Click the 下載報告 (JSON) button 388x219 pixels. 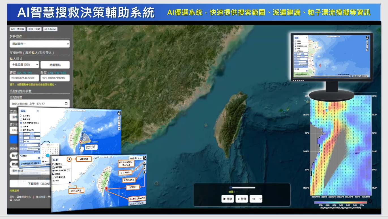tap(40, 183)
